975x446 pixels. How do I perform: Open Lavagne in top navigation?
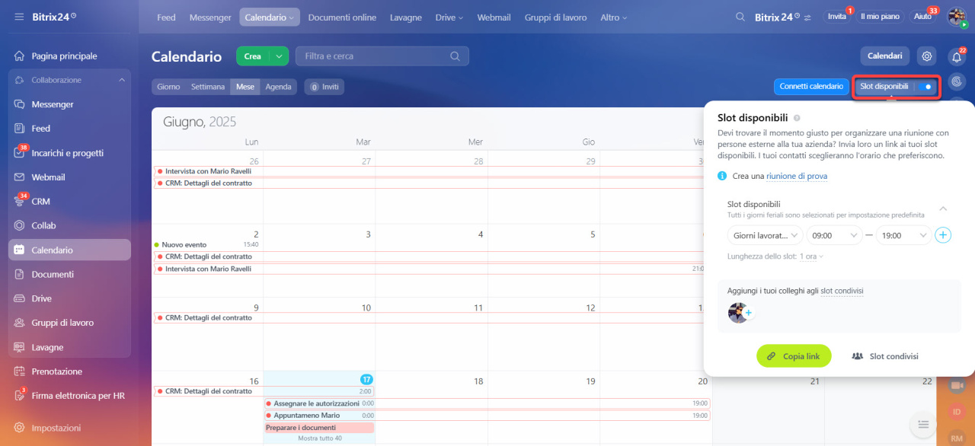(x=405, y=17)
